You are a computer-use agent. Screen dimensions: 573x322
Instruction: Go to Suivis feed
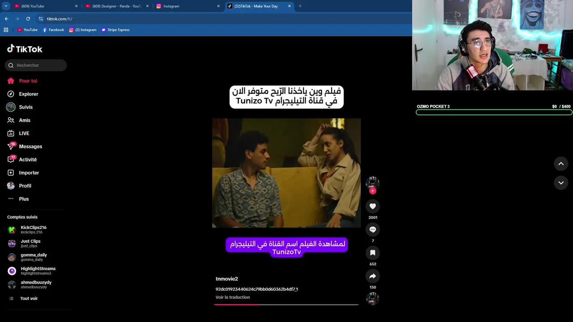[x=20, y=107]
